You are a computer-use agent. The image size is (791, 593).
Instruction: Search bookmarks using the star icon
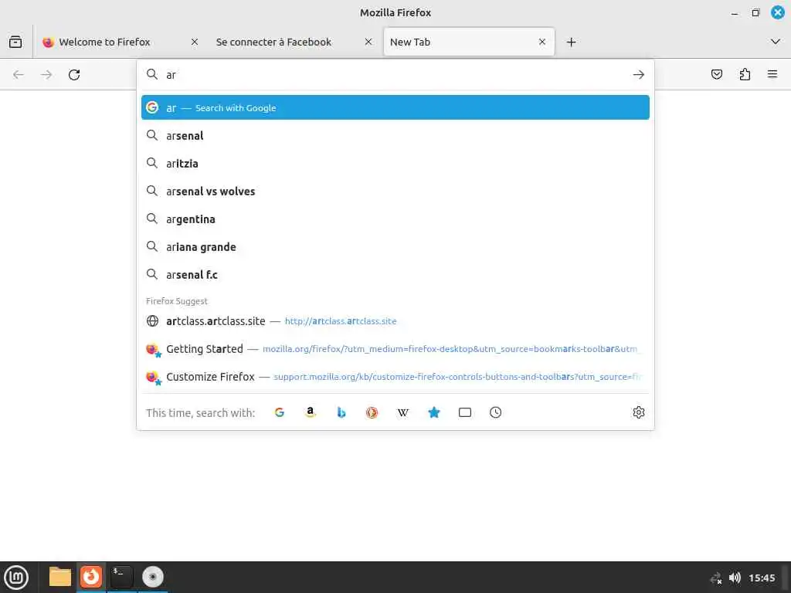point(434,412)
